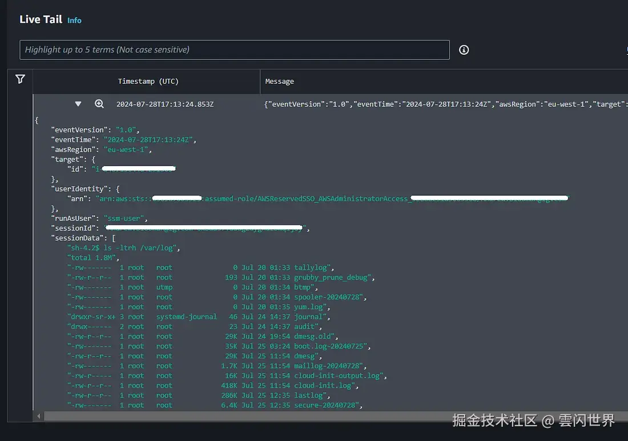Image resolution: width=628 pixels, height=441 pixels.
Task: Click the "sessionId" key
Action: [x=73, y=228]
